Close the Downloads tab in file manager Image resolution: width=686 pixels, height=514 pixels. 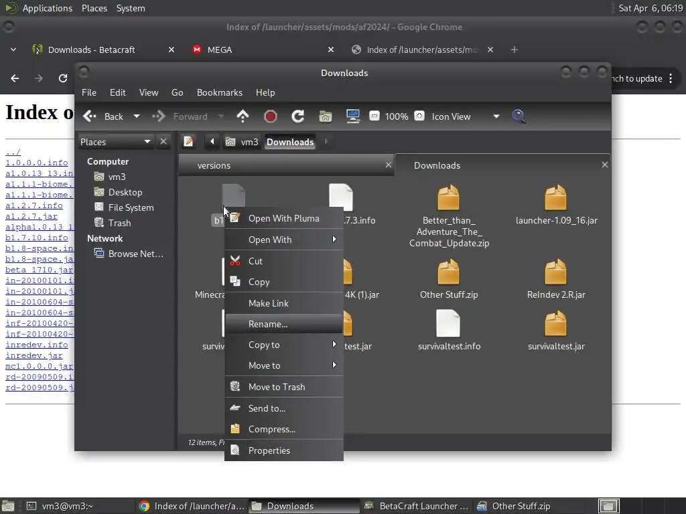605,165
